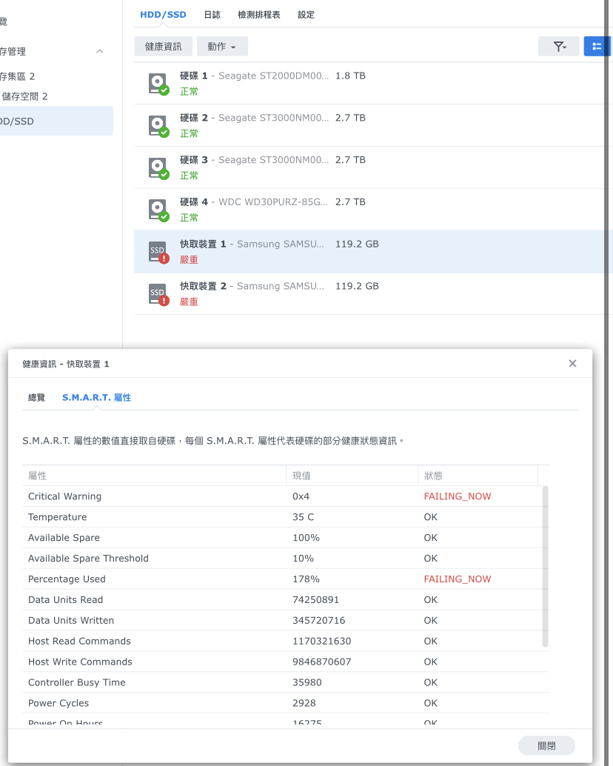Collapse the storage management sidebar section
Viewport: 613px width, 766px height.
(x=100, y=52)
